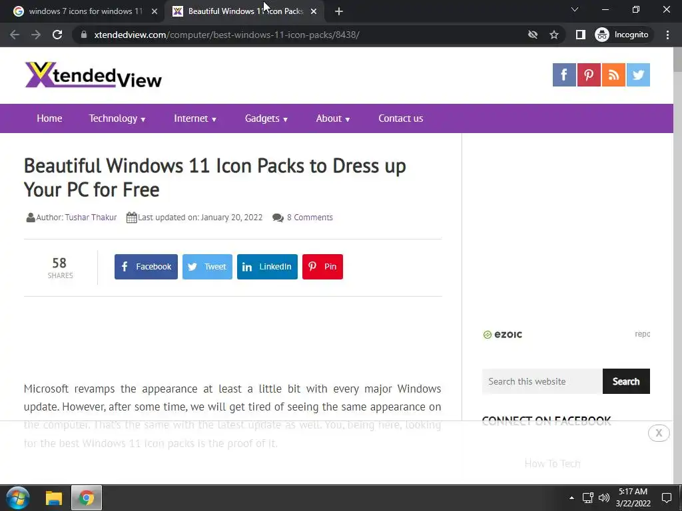Close the Beautiful Windows 11 Icon Packs tab
Viewport: 682px width, 511px height.
pos(314,11)
